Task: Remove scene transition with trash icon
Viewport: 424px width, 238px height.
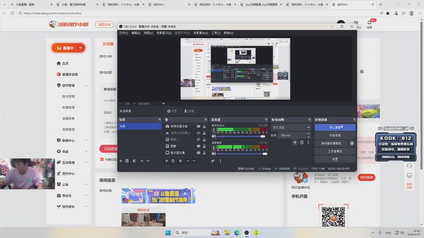Action: pos(302,142)
